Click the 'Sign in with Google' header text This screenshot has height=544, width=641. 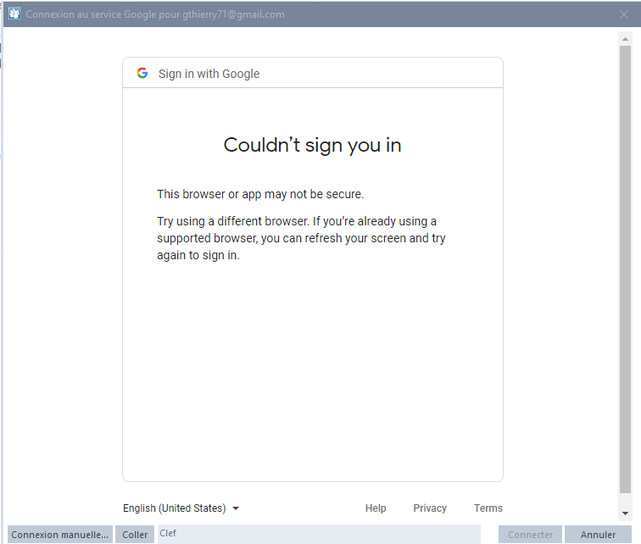click(209, 74)
